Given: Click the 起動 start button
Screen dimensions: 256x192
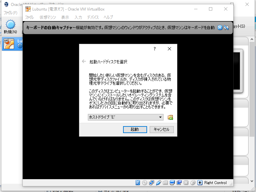Looking at the screenshot, I should point(135,129).
